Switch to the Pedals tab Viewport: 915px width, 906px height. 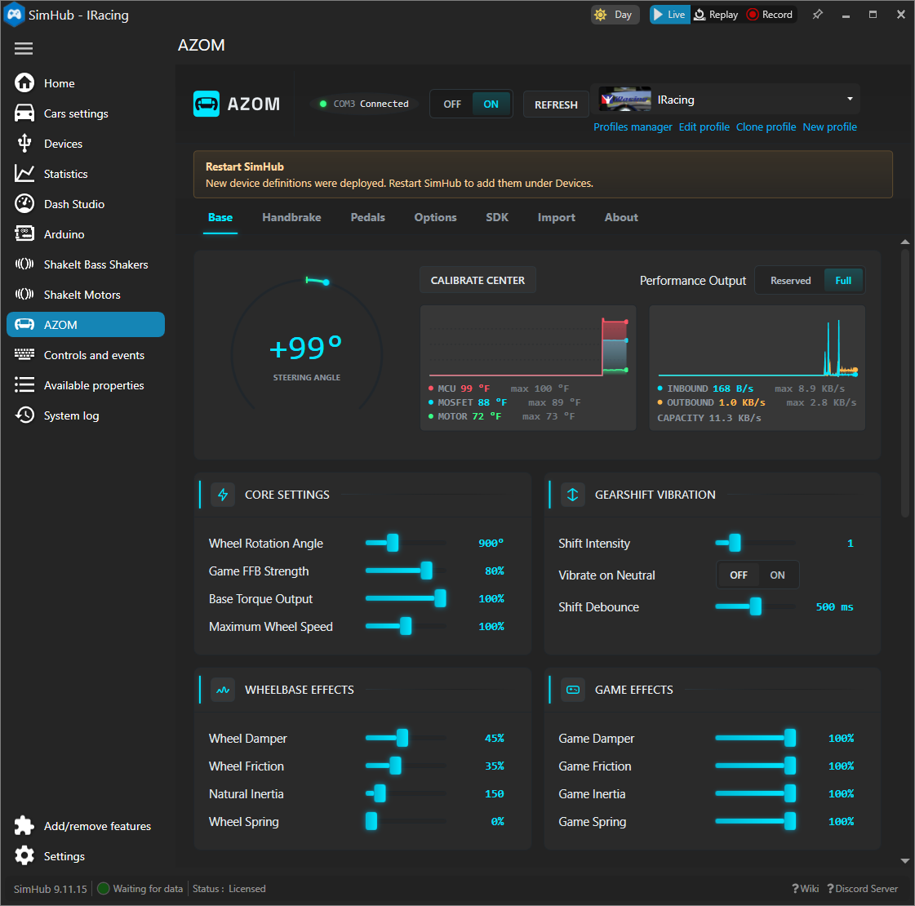pos(367,218)
